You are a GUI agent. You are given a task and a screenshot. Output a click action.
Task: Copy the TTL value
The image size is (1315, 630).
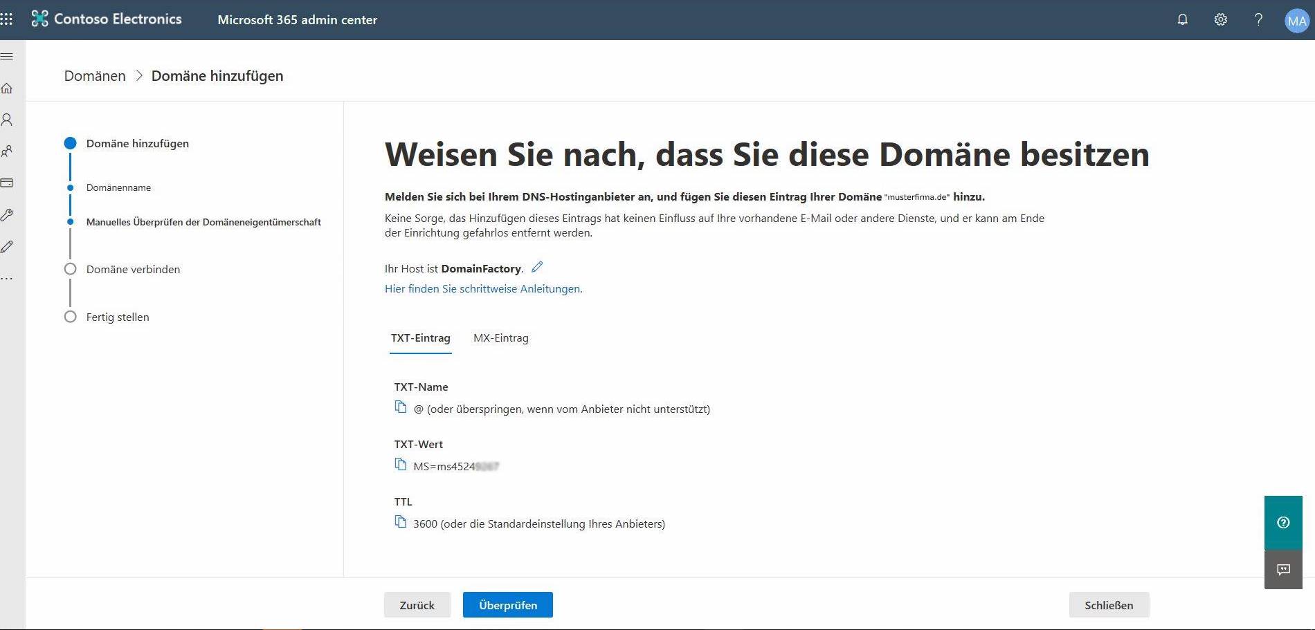(x=401, y=522)
